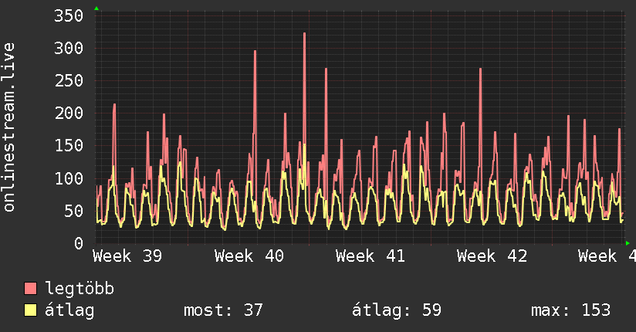This screenshot has height=332, width=636.
Task: Click the 200 y-axis value
Action: (69, 113)
